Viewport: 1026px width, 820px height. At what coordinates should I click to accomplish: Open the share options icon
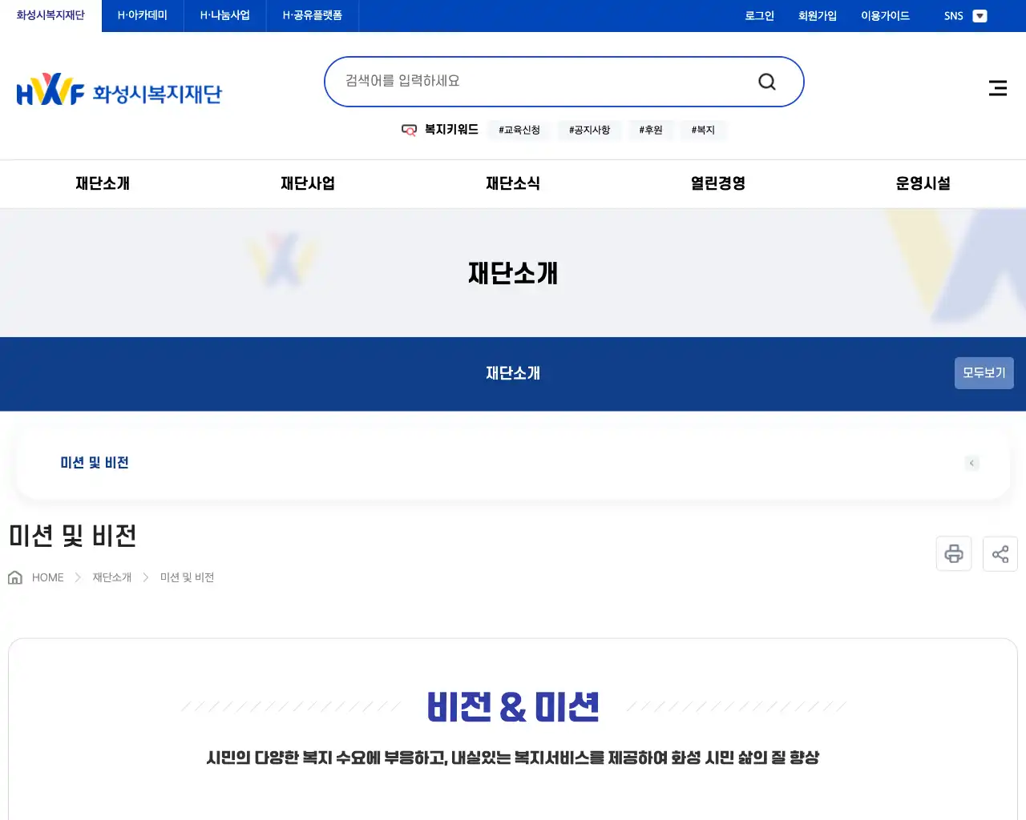click(1000, 553)
